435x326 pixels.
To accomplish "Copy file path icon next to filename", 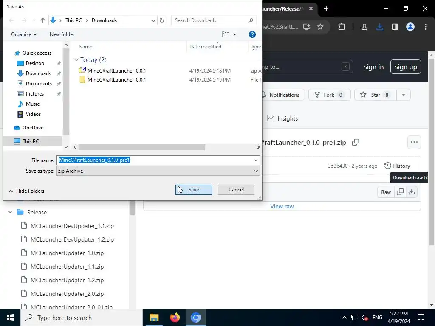I will (356, 143).
